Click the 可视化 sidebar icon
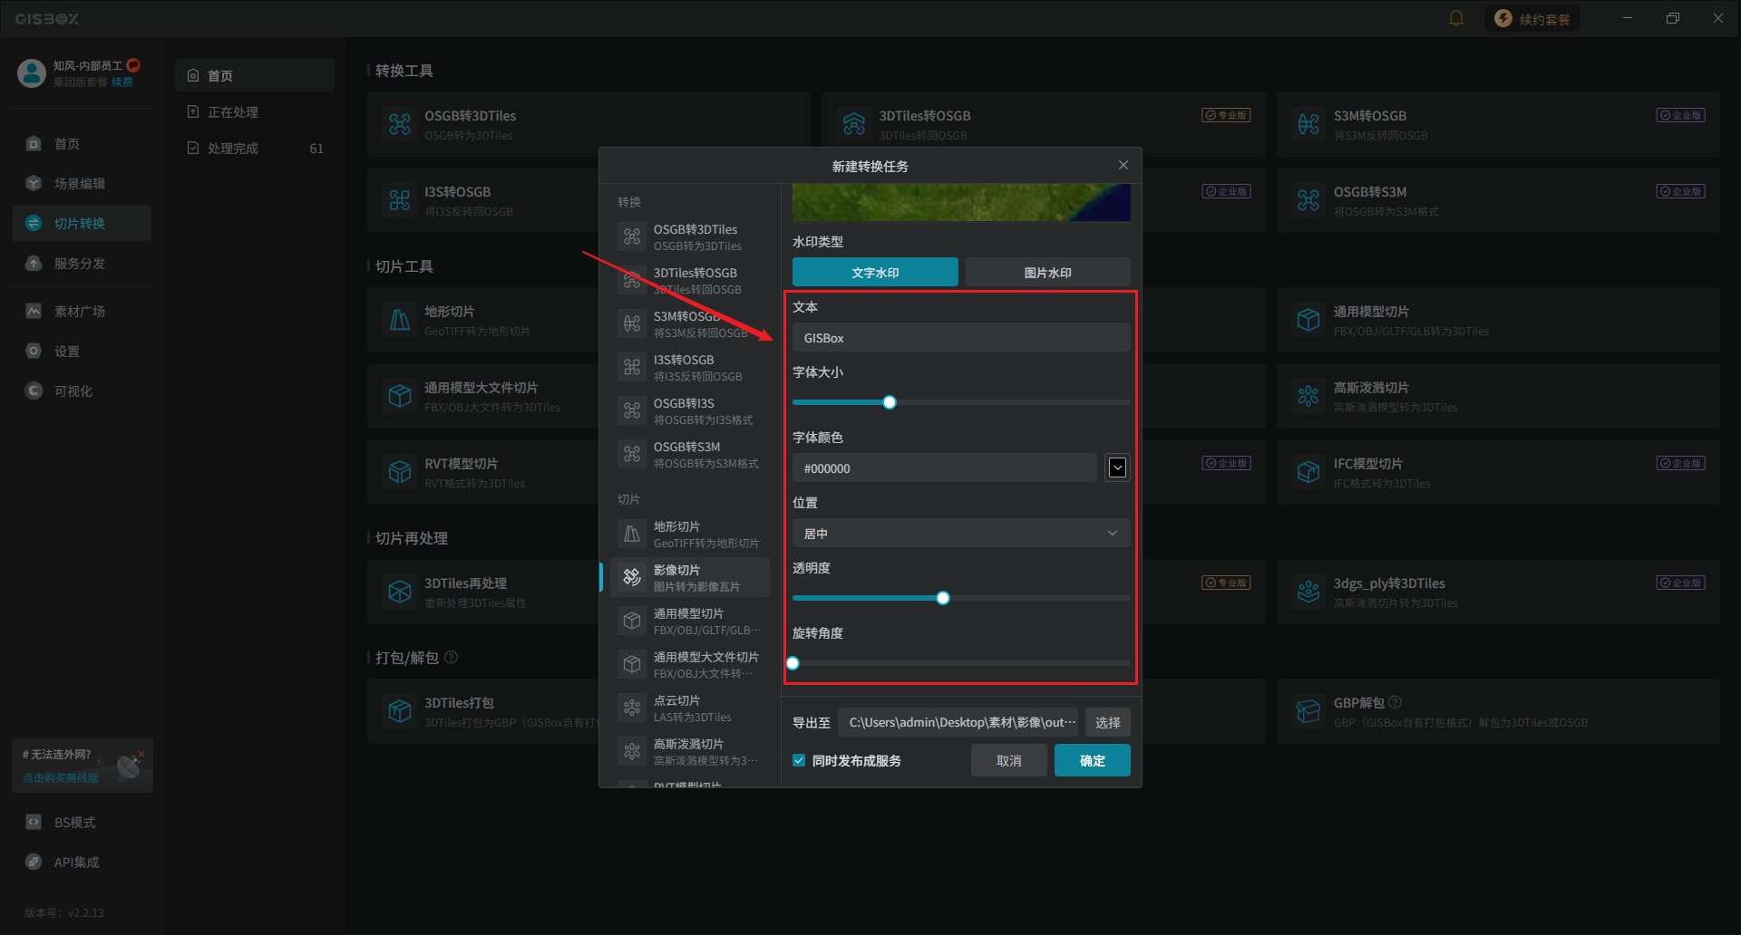Viewport: 1741px width, 935px height. 34,391
